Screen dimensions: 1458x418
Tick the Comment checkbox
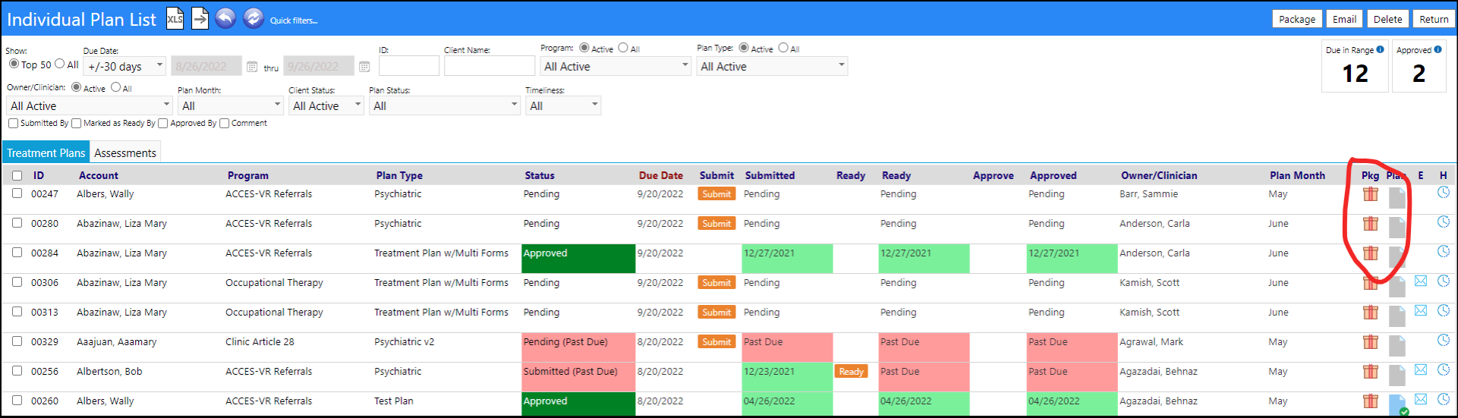pos(225,124)
